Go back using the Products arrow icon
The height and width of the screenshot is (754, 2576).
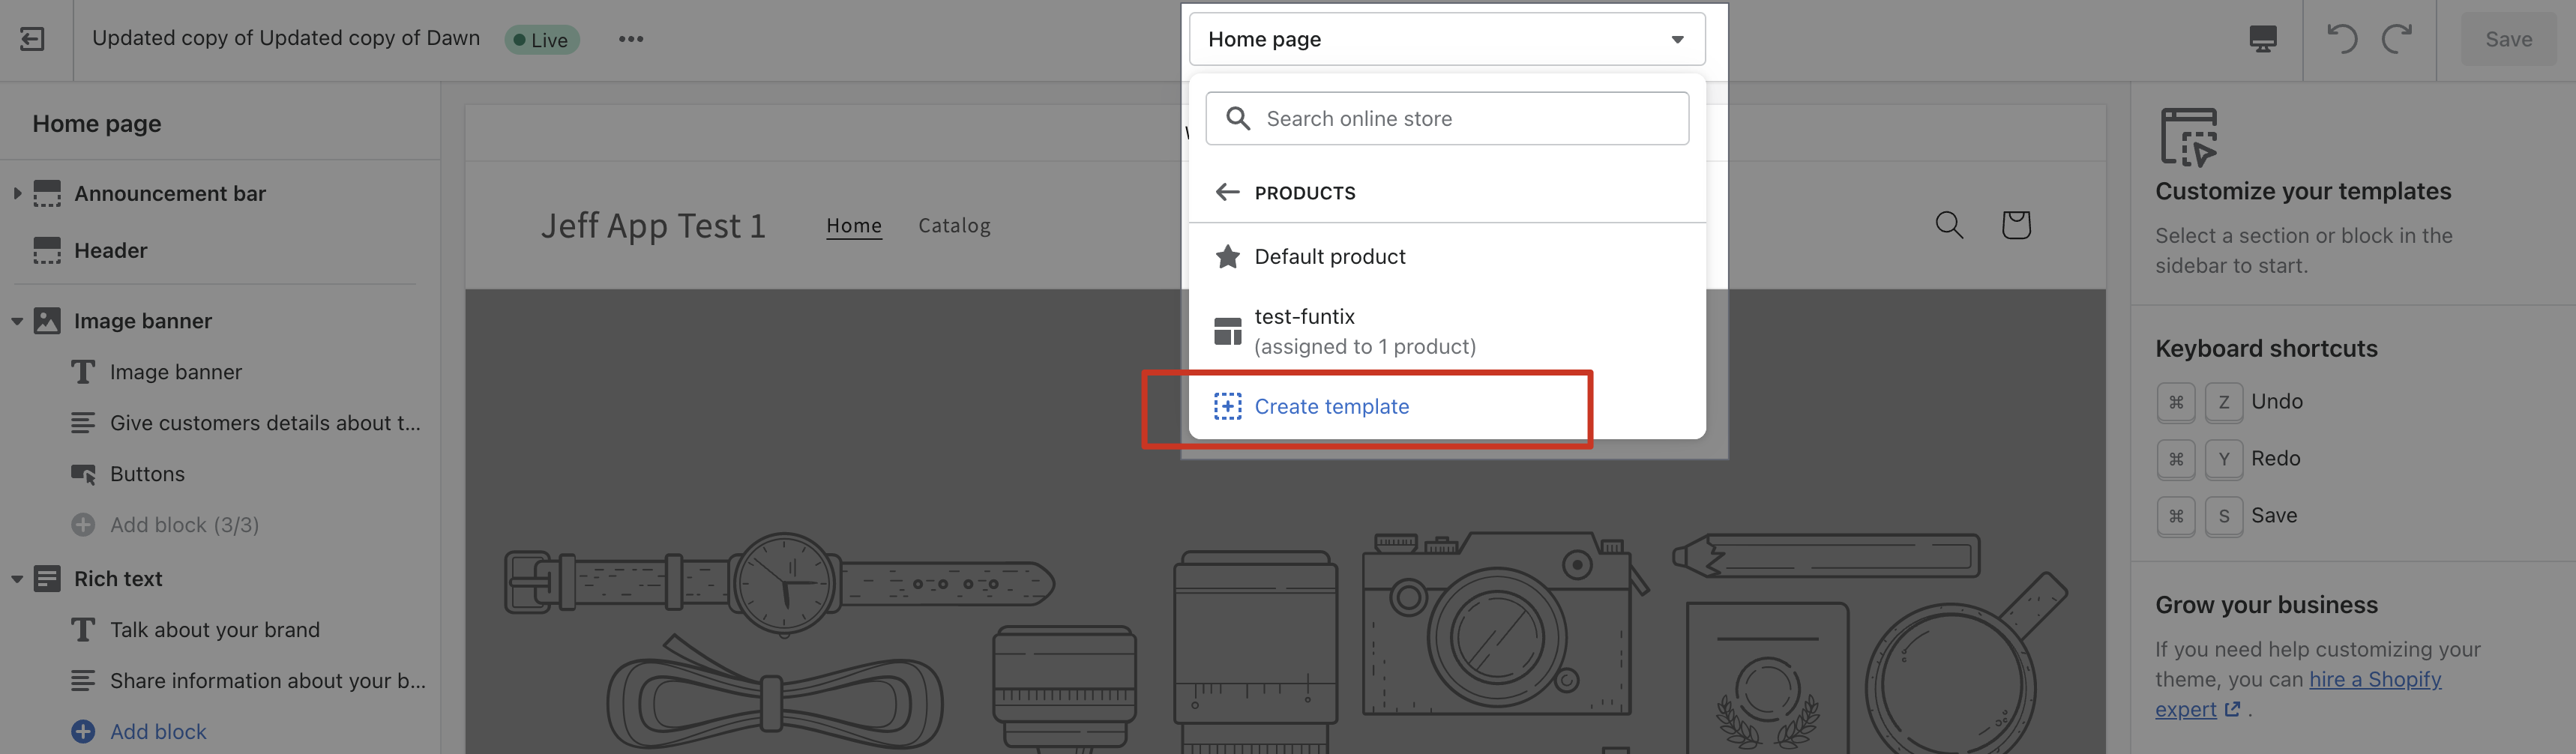(x=1227, y=192)
